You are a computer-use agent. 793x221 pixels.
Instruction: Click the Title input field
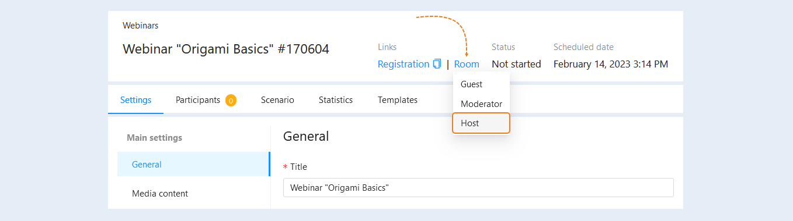point(478,188)
